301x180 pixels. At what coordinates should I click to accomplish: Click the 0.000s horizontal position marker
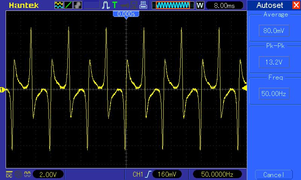pos(126,14)
